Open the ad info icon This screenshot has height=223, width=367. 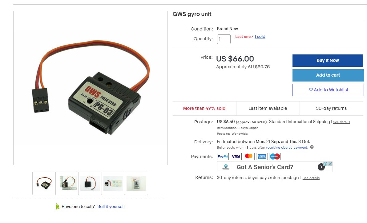[325, 164]
